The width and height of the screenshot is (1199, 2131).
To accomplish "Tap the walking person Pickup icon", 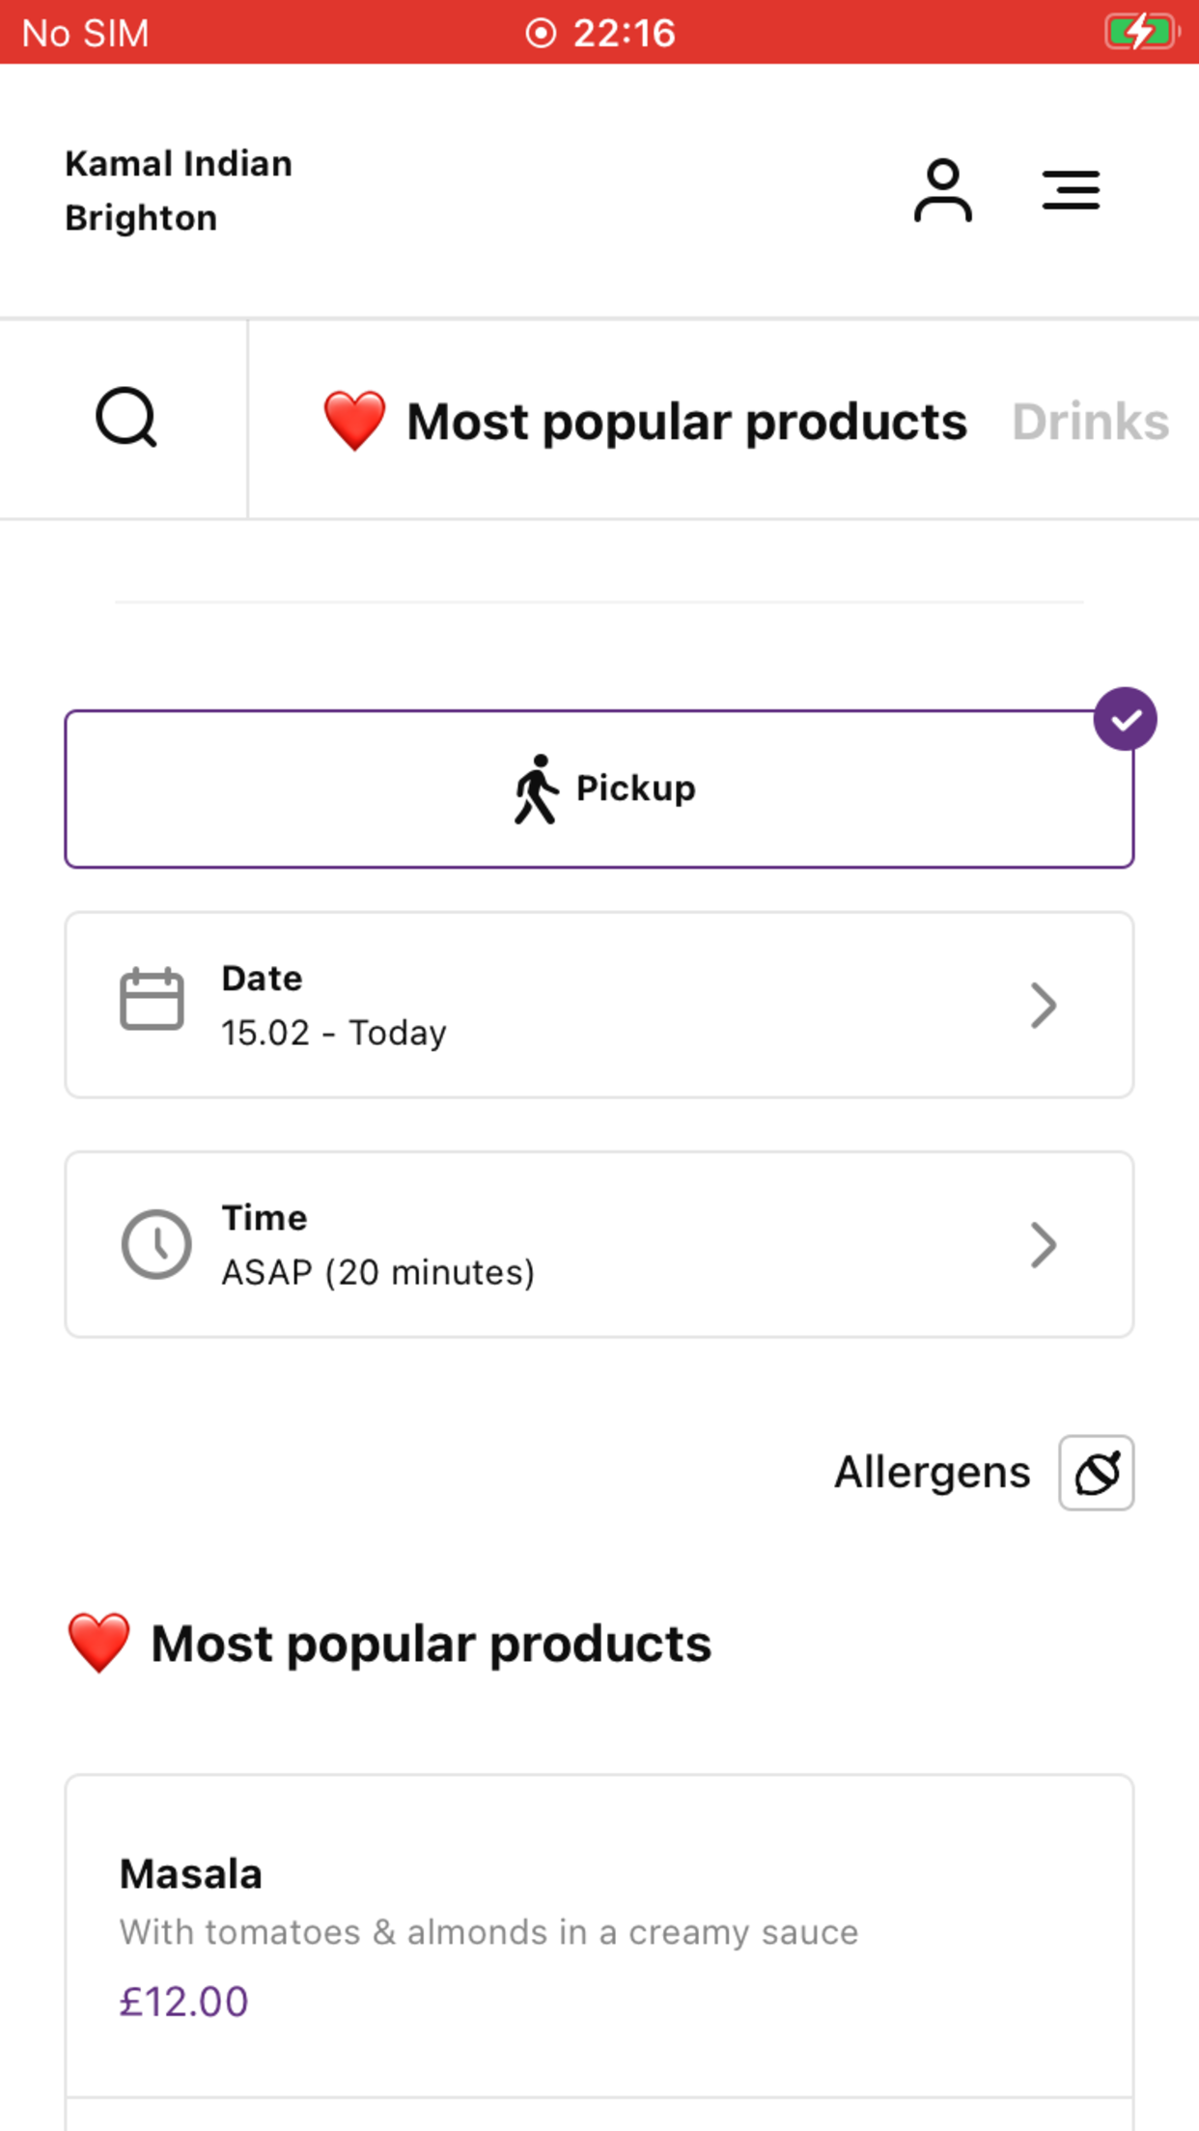I will [536, 789].
